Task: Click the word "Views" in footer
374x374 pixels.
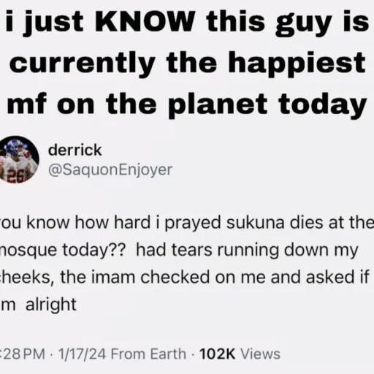Action: pyautogui.click(x=260, y=354)
